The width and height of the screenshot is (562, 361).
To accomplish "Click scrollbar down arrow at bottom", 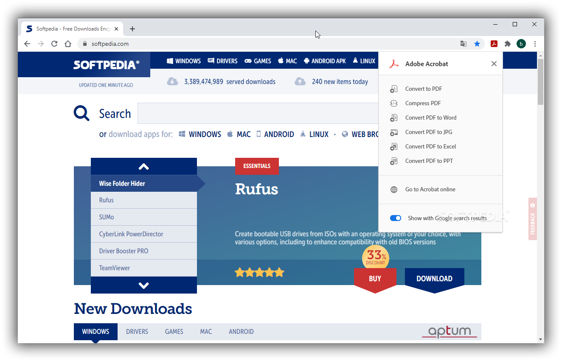I will (540, 339).
